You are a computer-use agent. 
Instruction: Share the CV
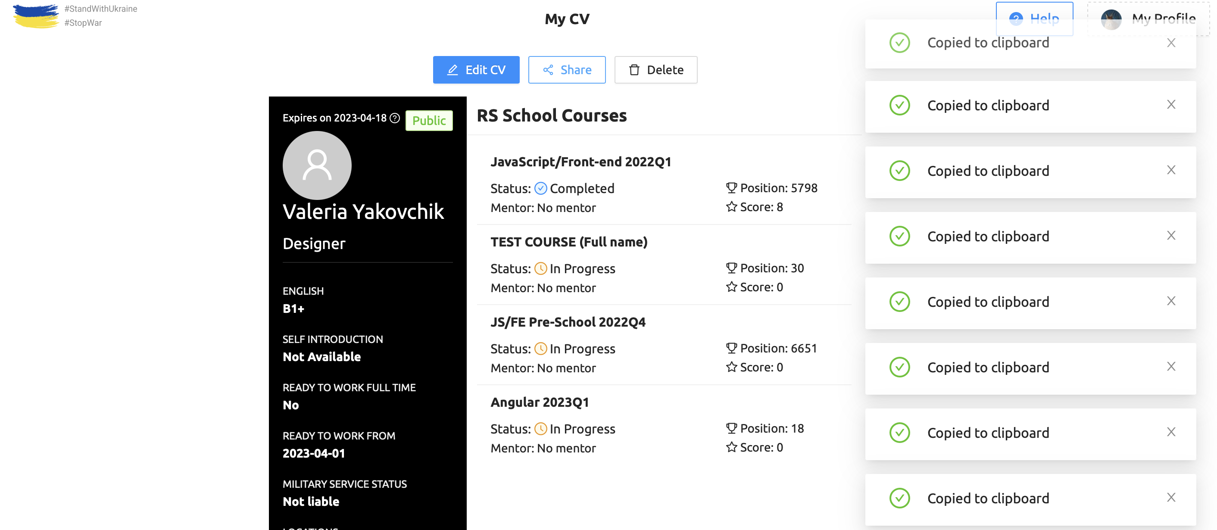[566, 70]
